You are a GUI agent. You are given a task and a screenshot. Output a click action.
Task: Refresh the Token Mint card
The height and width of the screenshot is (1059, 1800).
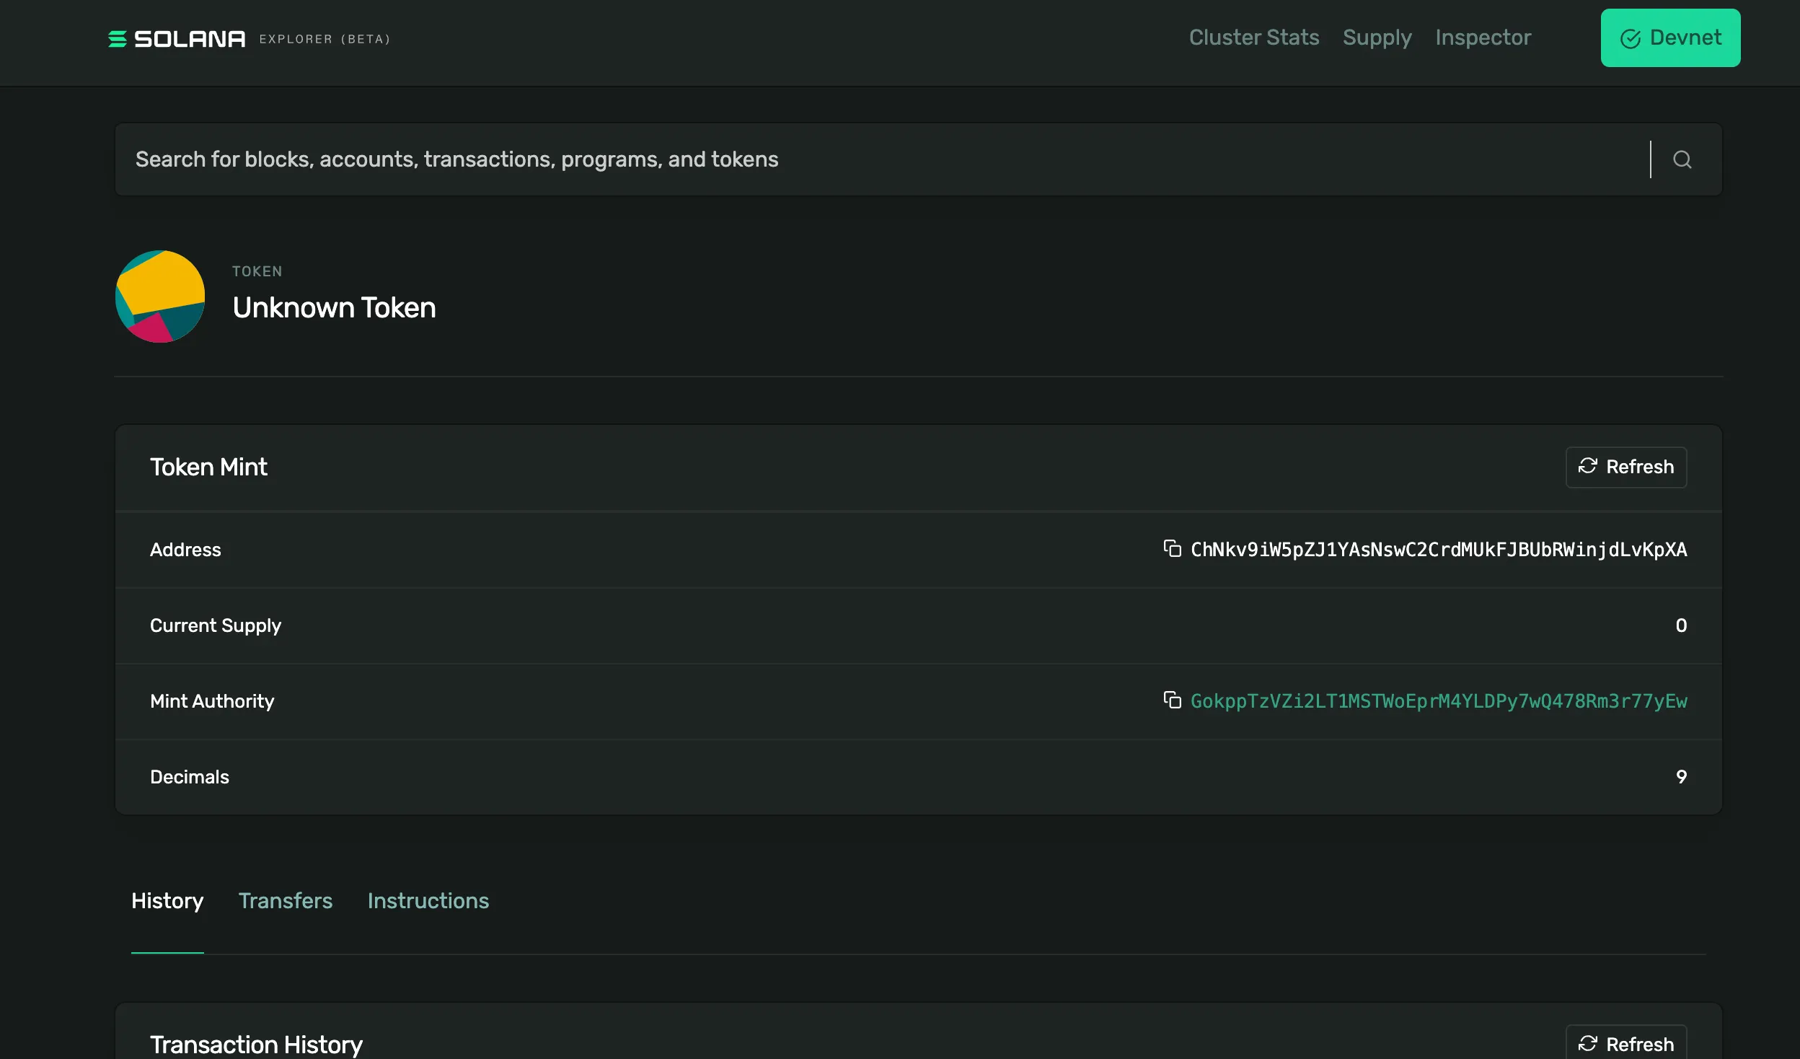click(x=1625, y=467)
